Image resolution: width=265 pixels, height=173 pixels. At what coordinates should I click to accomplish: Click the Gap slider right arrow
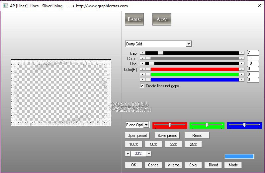coord(242,53)
